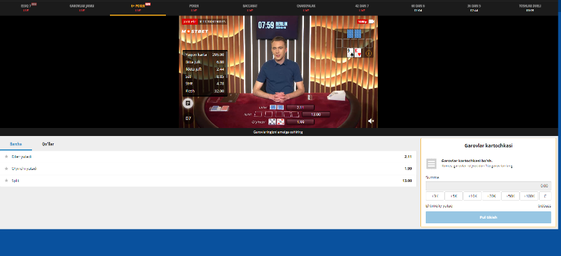This screenshot has width=561, height=256.
Task: Select Diler yutadi odds 2.11
Action: coord(408,157)
